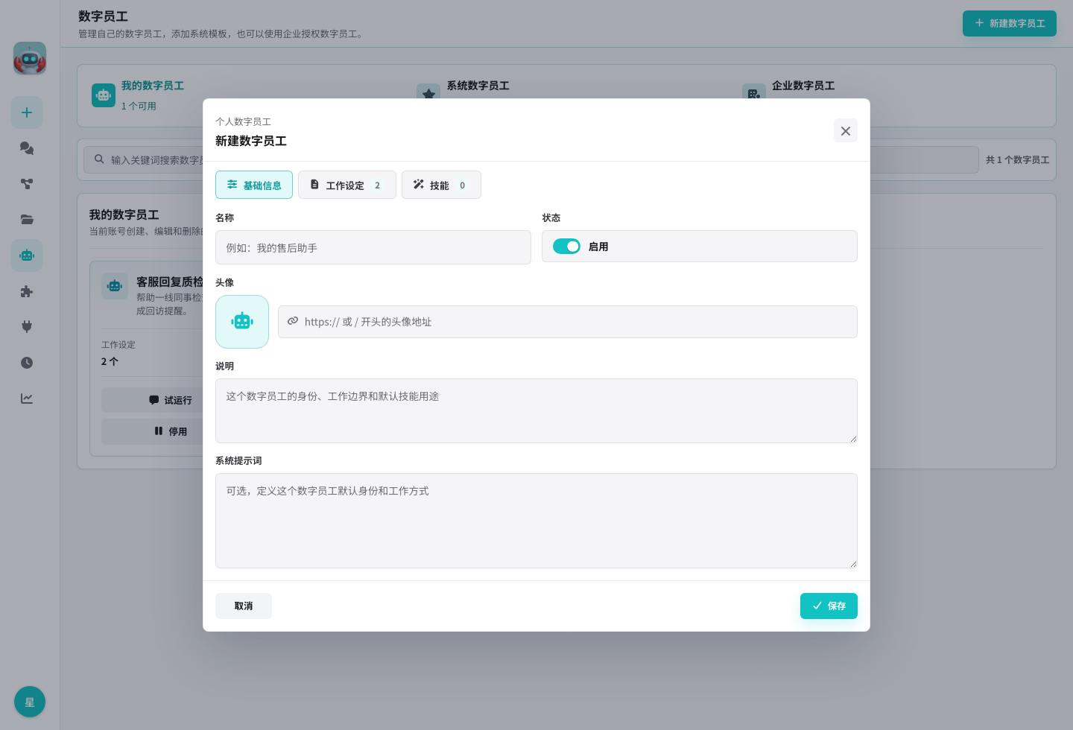Open the workflow nodes sidebar icon
The height and width of the screenshot is (730, 1073).
coord(27,184)
